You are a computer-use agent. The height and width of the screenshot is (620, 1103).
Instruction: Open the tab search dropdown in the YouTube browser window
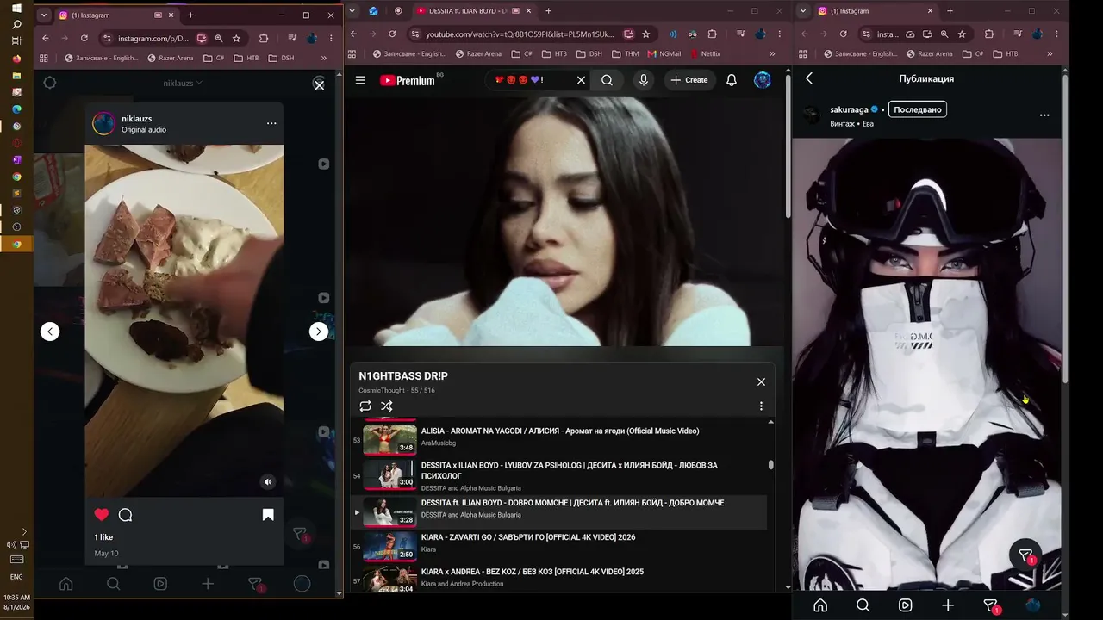pyautogui.click(x=352, y=11)
